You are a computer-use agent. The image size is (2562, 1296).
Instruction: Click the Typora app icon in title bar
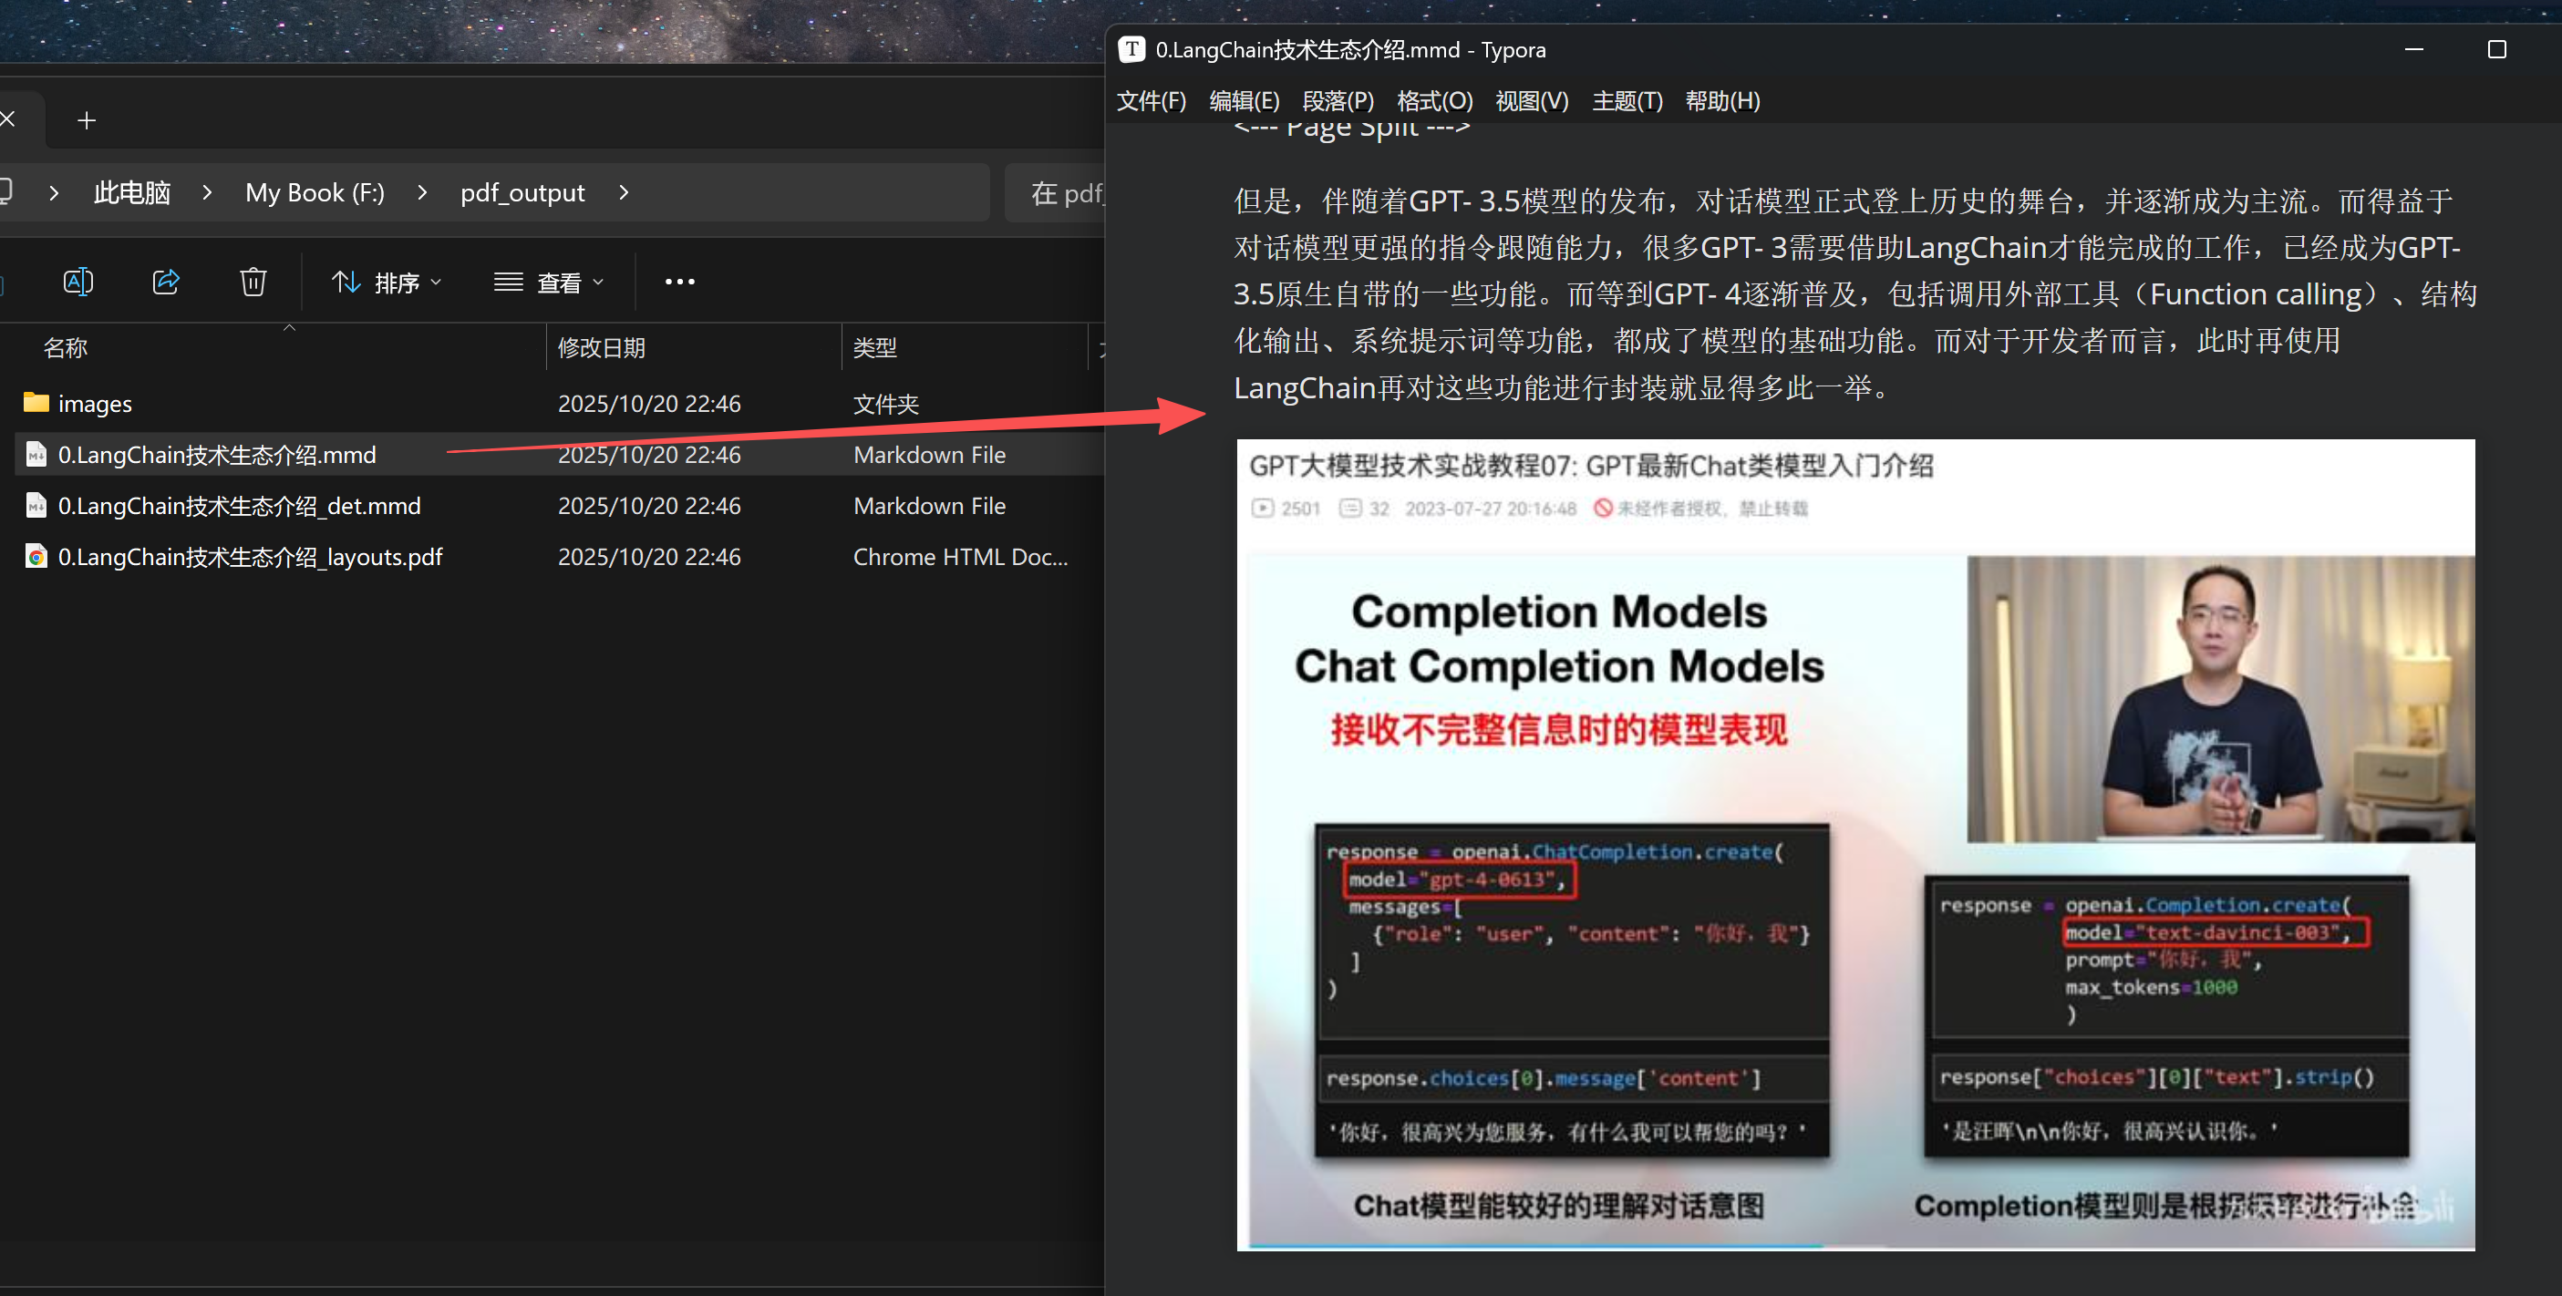[x=1131, y=50]
